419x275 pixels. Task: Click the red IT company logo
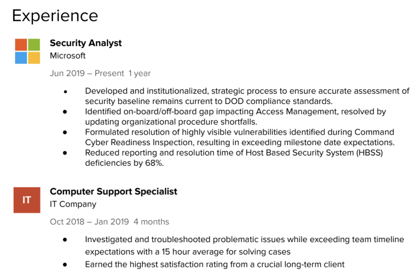(27, 200)
